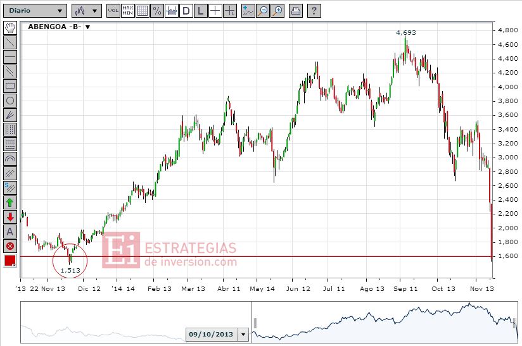Toggle the VOL volume indicator
The width and height of the screenshot is (522, 346).
(x=113, y=11)
